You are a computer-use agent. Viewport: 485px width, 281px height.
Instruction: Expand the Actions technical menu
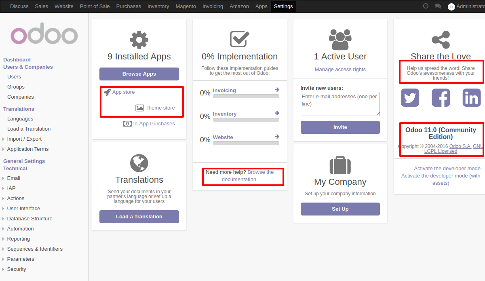point(16,199)
